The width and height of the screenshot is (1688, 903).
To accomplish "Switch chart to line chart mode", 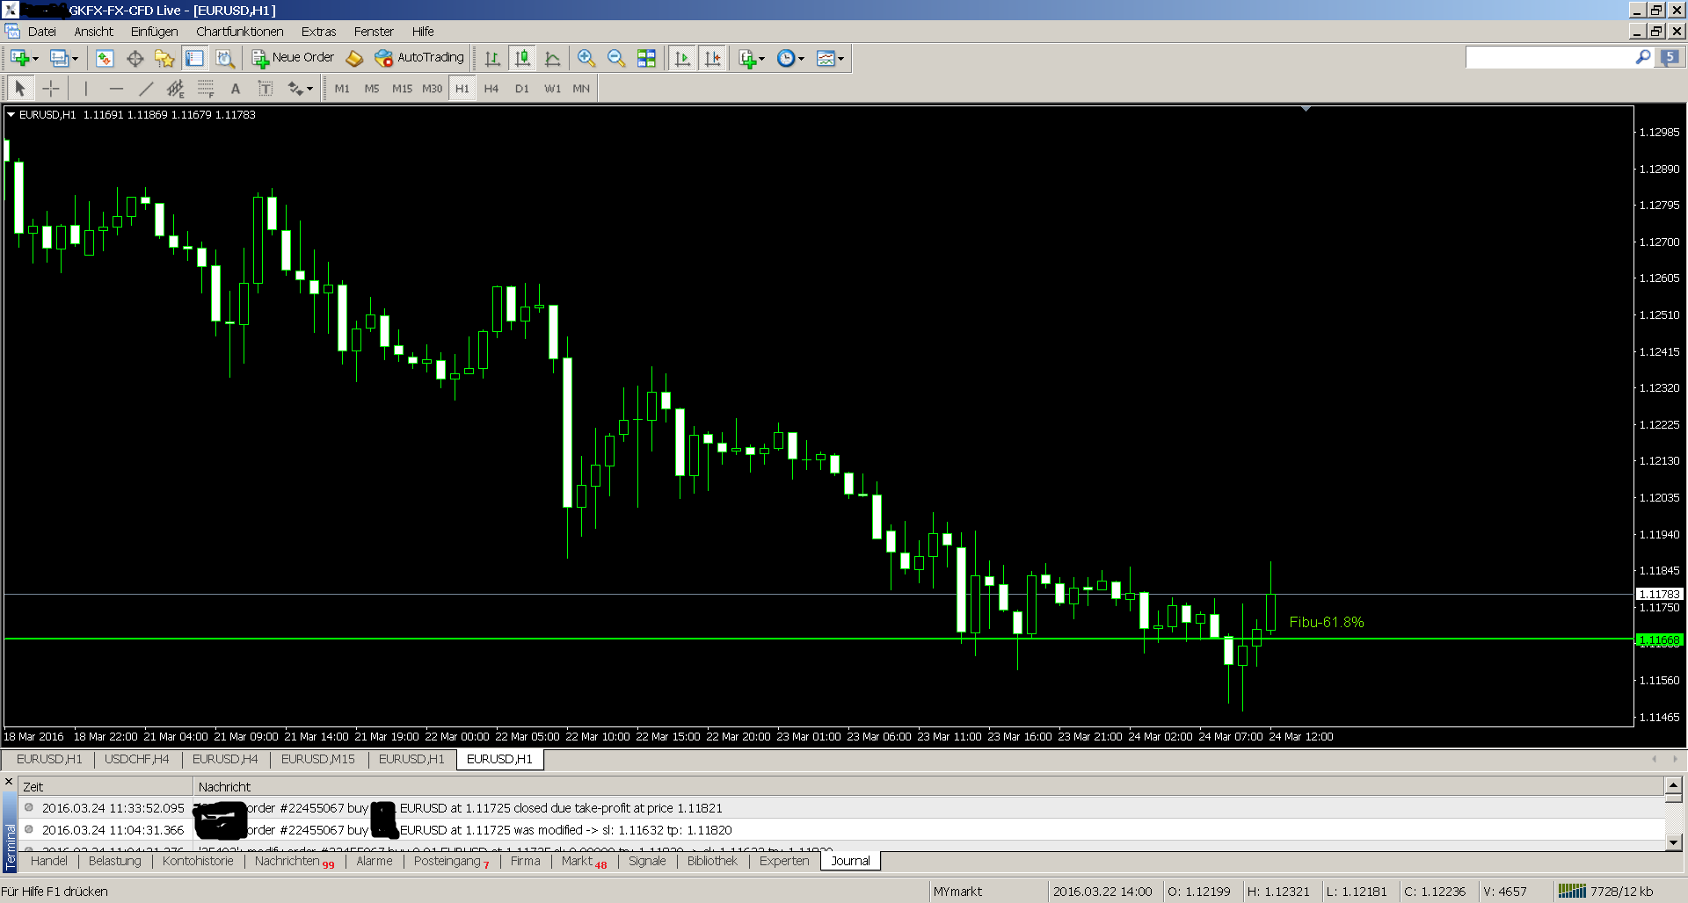I will click(552, 58).
